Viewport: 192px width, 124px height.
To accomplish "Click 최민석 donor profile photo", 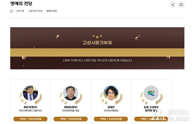I will click(x=30, y=93).
